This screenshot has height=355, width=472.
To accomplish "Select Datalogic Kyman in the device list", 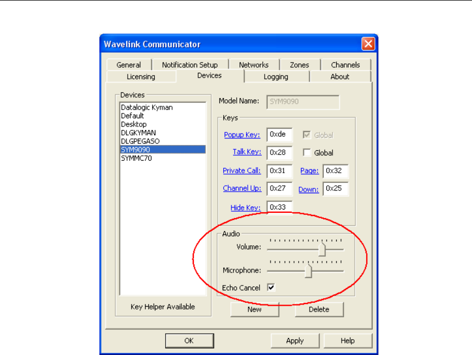I will [x=162, y=107].
